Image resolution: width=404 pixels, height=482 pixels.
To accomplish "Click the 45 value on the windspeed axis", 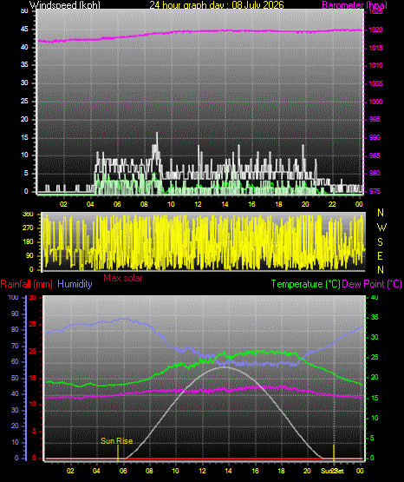I will (24, 30).
